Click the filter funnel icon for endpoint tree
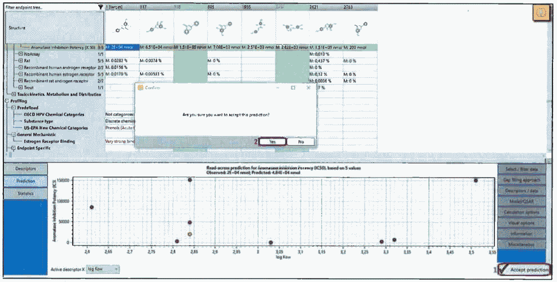The image size is (557, 282). click(100, 7)
